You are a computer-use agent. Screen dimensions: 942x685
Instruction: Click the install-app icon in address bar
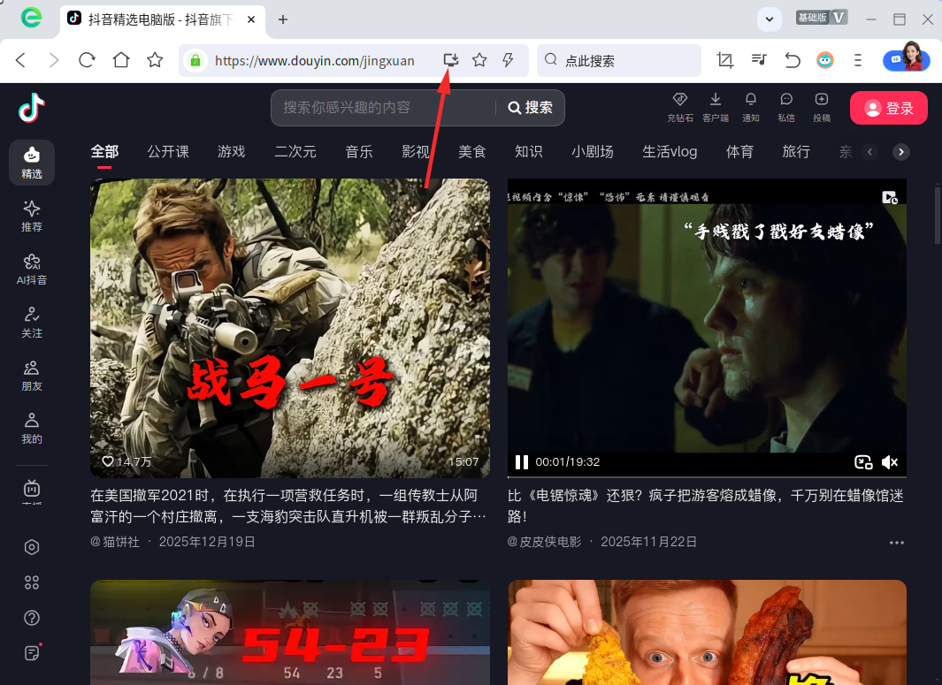(450, 59)
